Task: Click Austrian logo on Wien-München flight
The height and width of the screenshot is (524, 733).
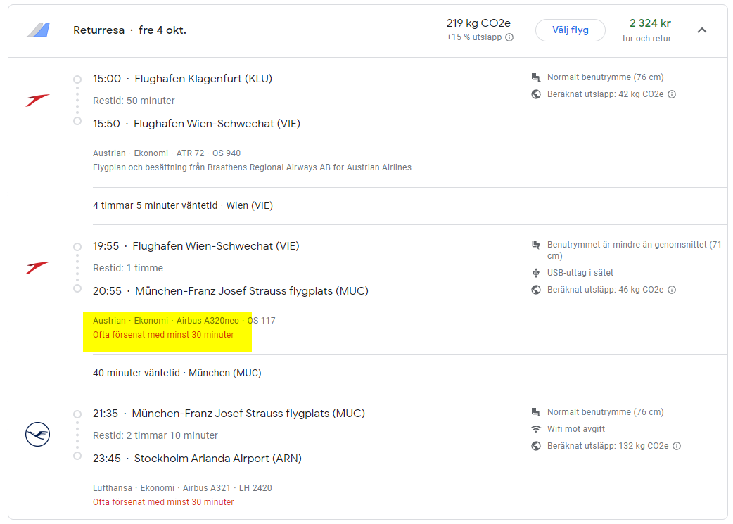Action: coord(37,268)
